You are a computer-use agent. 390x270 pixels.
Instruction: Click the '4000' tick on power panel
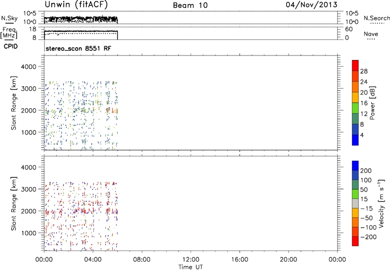[29, 67]
